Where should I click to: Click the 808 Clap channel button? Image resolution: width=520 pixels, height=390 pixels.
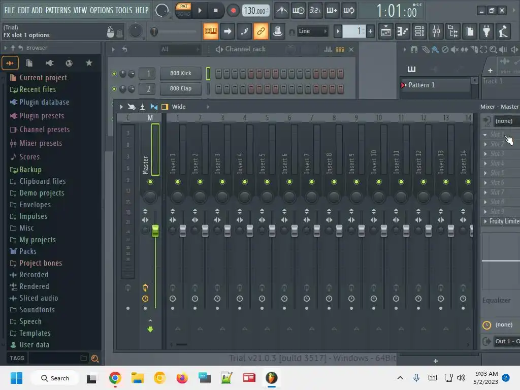(180, 88)
